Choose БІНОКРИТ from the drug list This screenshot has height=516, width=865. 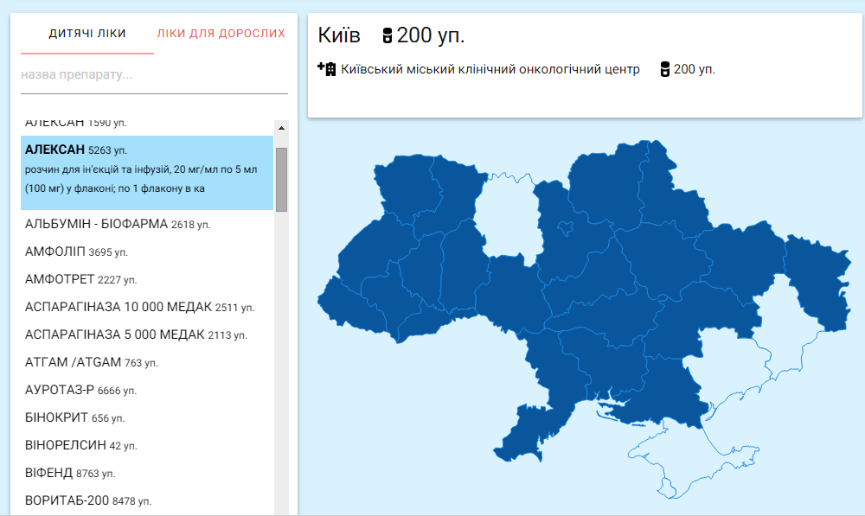(147, 417)
